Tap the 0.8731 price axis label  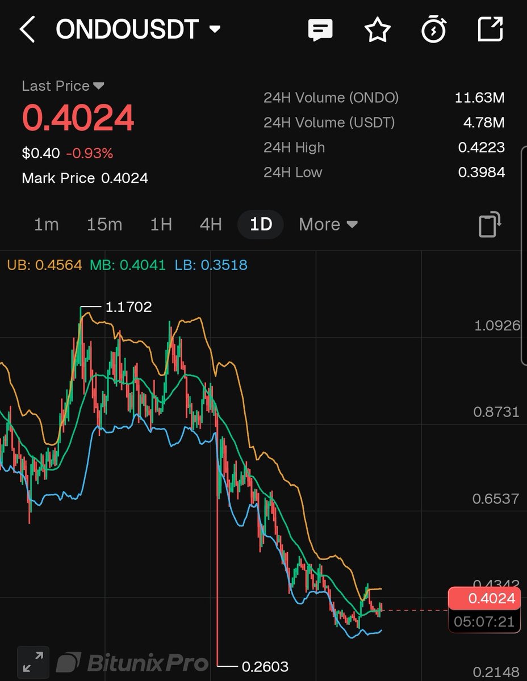click(x=497, y=412)
